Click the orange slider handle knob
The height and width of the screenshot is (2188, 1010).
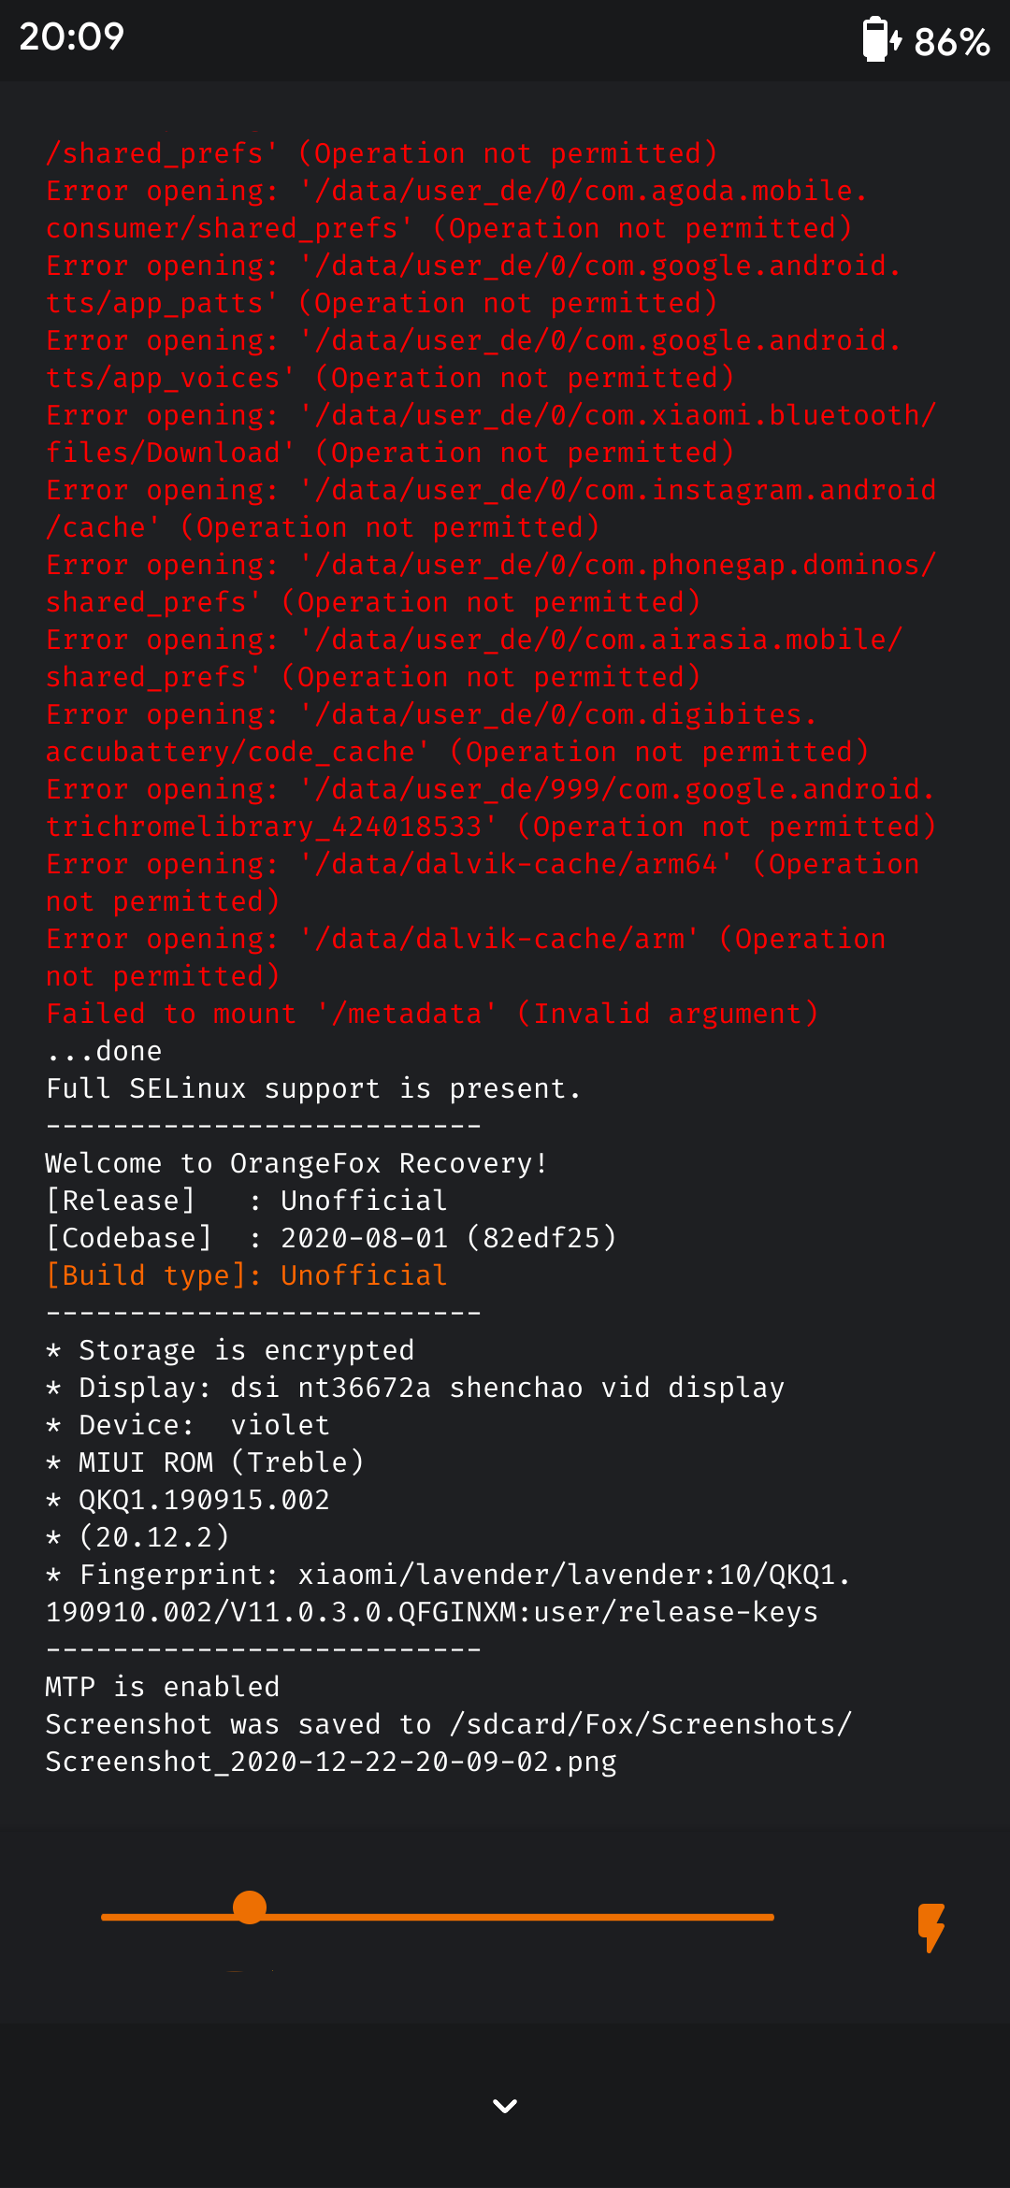(x=250, y=1907)
